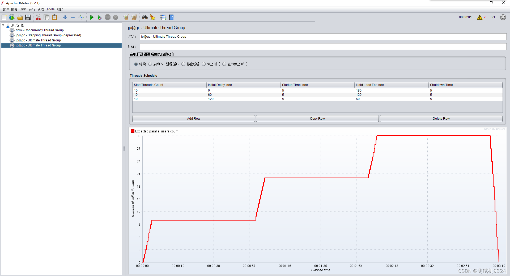Click the flask icon of 测试计划

pyautogui.click(x=8, y=25)
